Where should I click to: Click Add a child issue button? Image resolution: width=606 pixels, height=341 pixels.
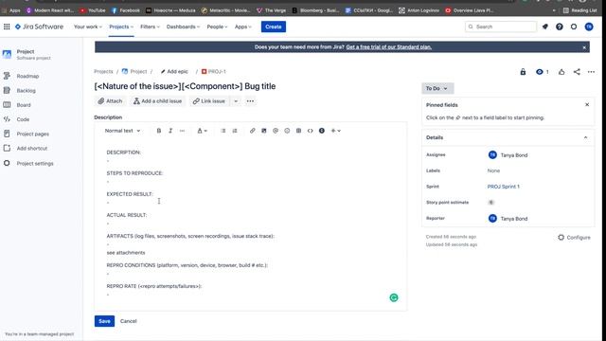coord(158,101)
